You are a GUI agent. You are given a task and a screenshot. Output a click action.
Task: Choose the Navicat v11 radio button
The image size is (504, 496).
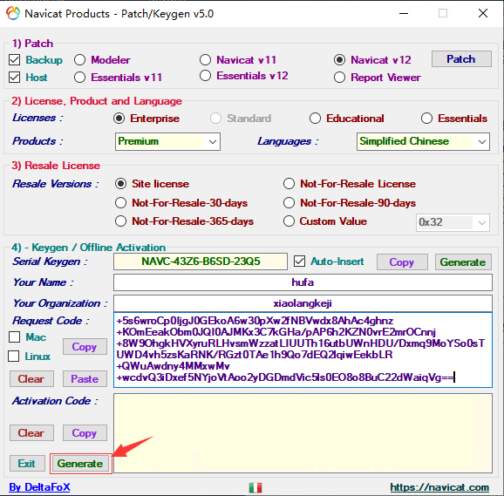[x=206, y=60]
